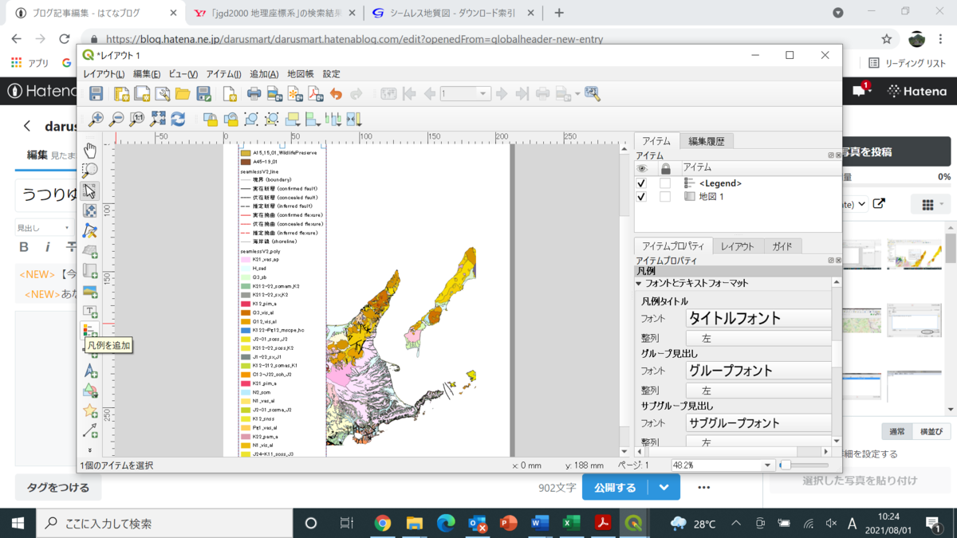Click タグをつける button in Hatena blog
957x538 pixels.
[58, 487]
